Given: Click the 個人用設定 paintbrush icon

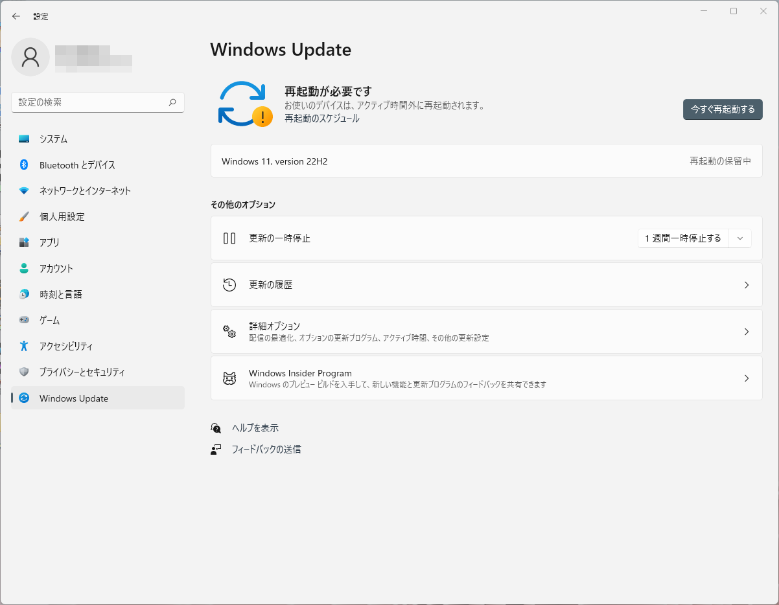Looking at the screenshot, I should coord(24,217).
